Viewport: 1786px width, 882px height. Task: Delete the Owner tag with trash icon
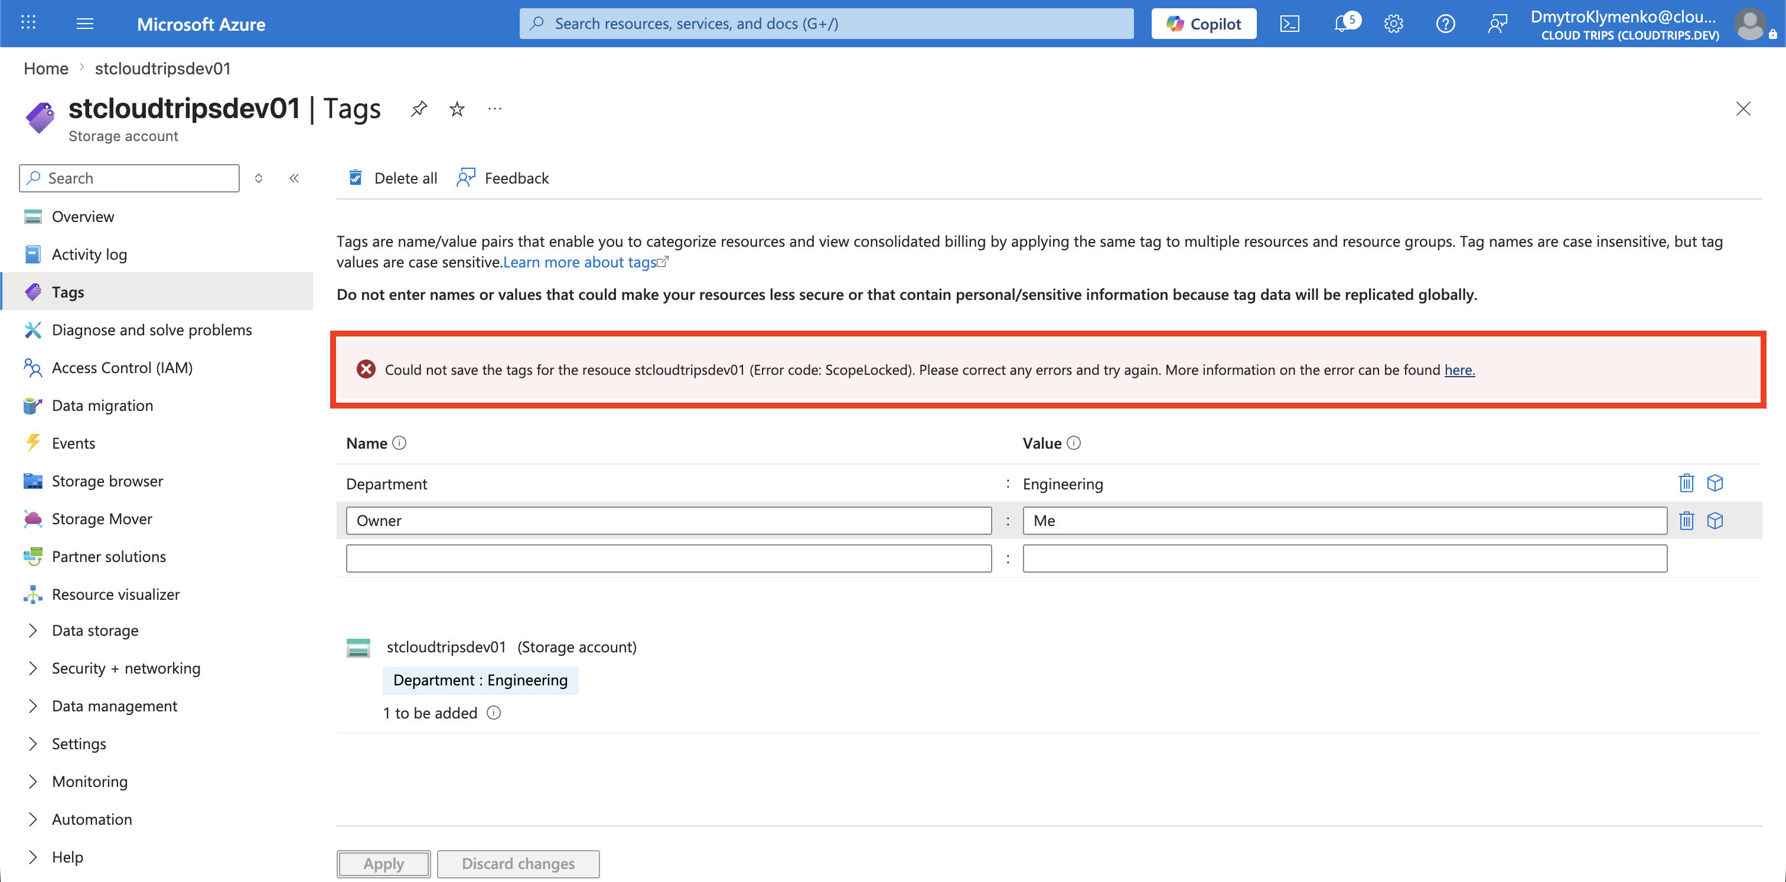coord(1686,520)
